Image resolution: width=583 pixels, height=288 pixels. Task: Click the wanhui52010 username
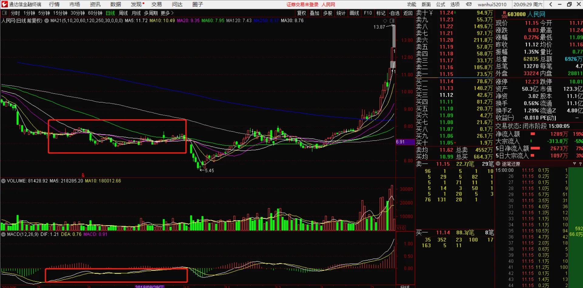pos(492,4)
